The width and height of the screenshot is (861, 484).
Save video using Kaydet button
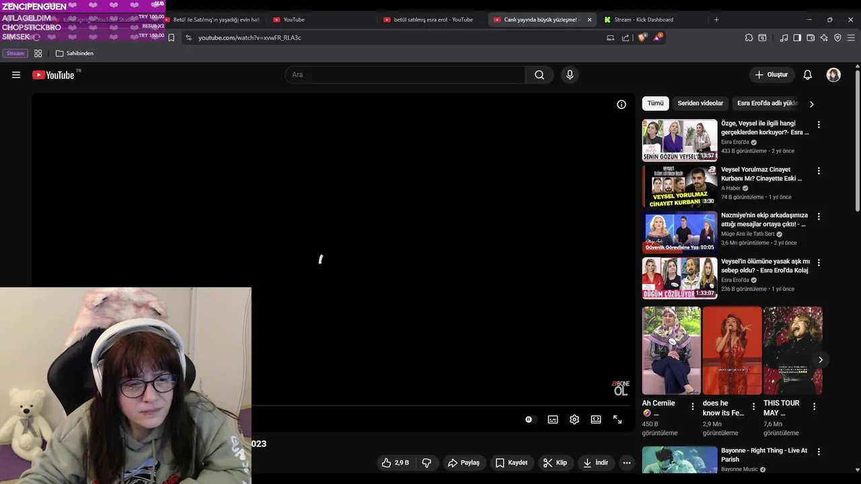511,462
